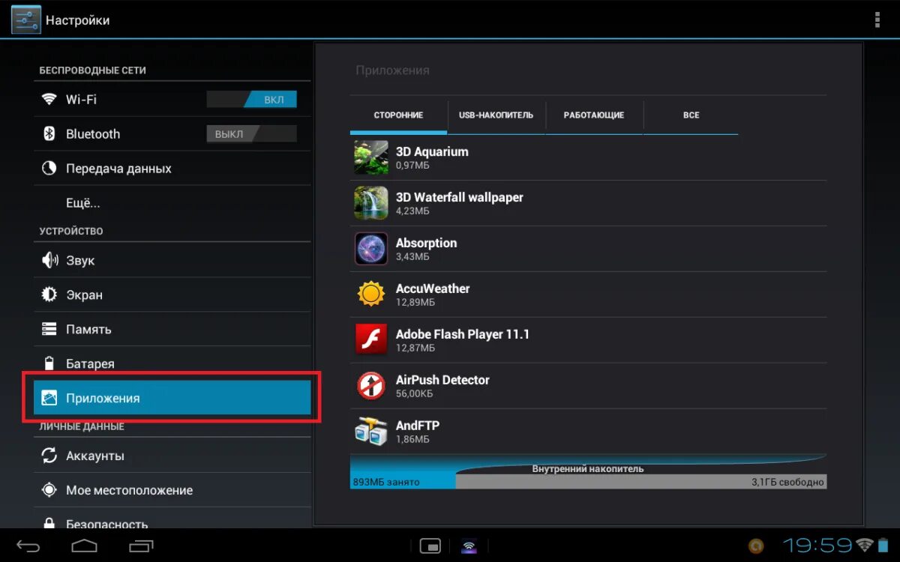The image size is (900, 562).
Task: Tap the Back navigation button
Action: 28,545
